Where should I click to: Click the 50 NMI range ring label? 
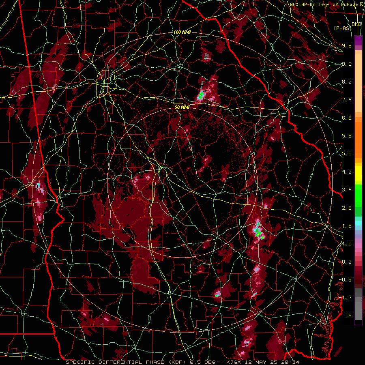coord(182,107)
